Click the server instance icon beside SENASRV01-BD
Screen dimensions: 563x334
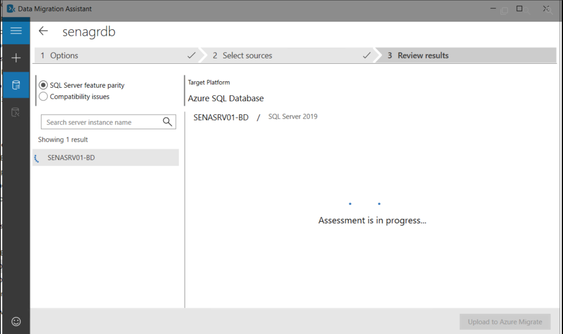[x=37, y=158]
